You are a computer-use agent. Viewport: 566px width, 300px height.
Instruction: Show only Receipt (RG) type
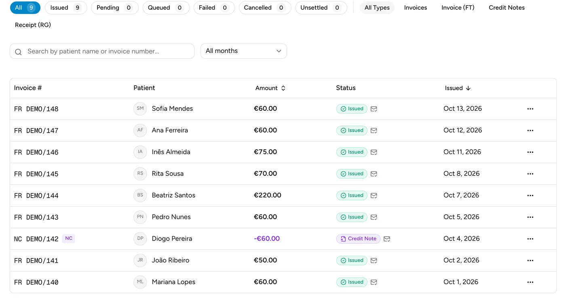click(33, 25)
